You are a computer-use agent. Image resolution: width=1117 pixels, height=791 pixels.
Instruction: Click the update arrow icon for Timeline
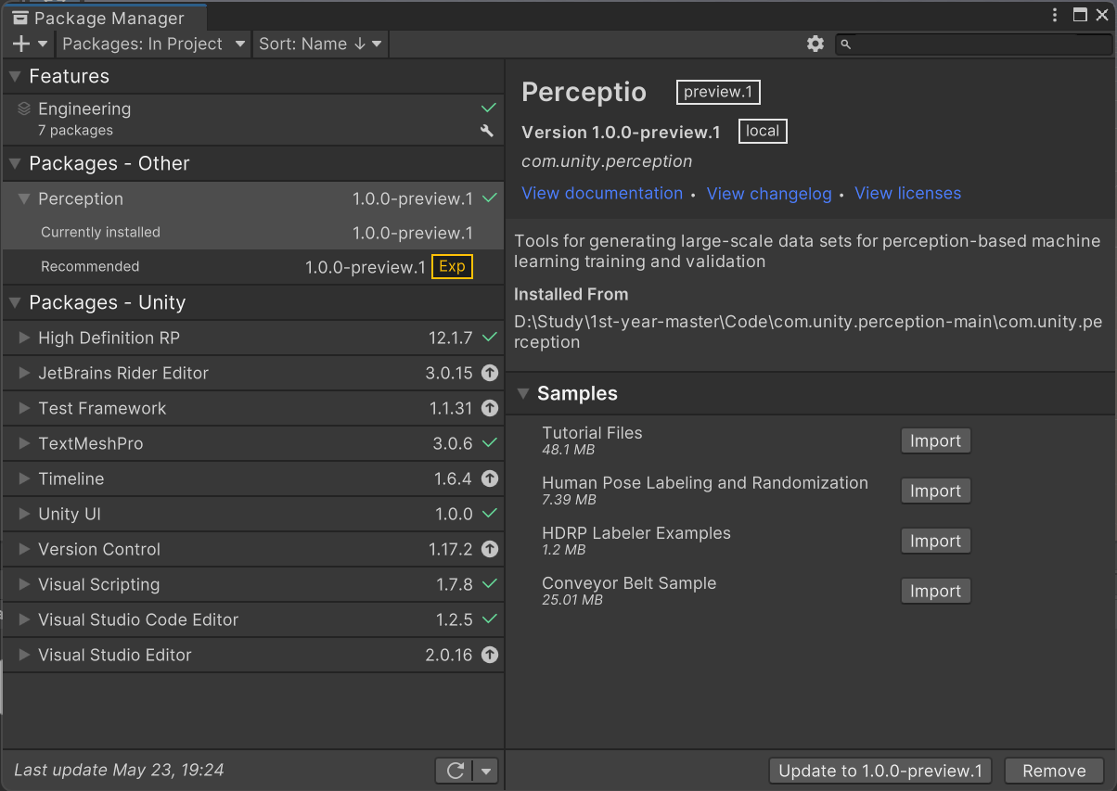point(490,478)
